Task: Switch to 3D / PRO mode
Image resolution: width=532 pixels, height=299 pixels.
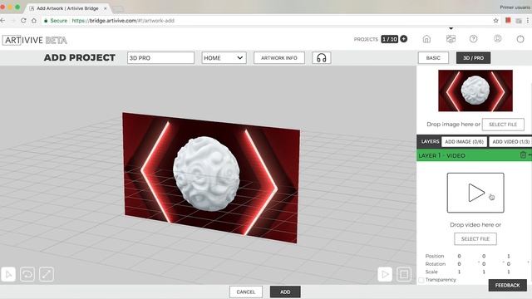Action: click(x=473, y=58)
